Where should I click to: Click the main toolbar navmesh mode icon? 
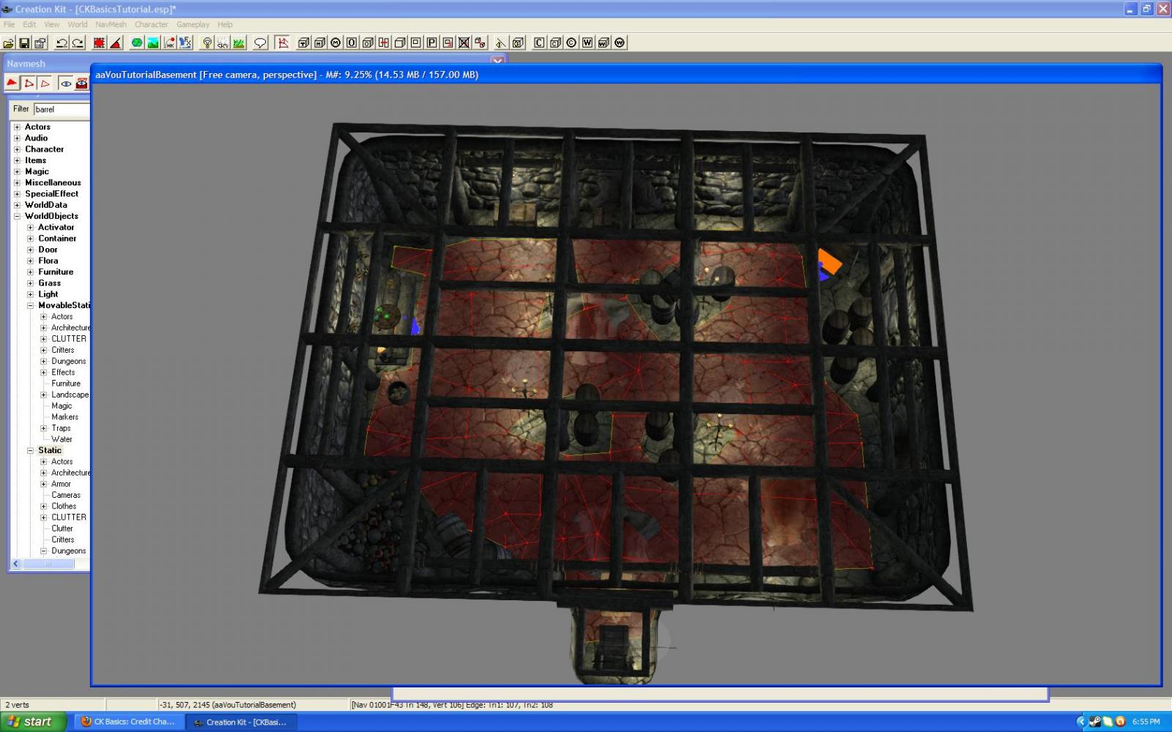coord(283,43)
